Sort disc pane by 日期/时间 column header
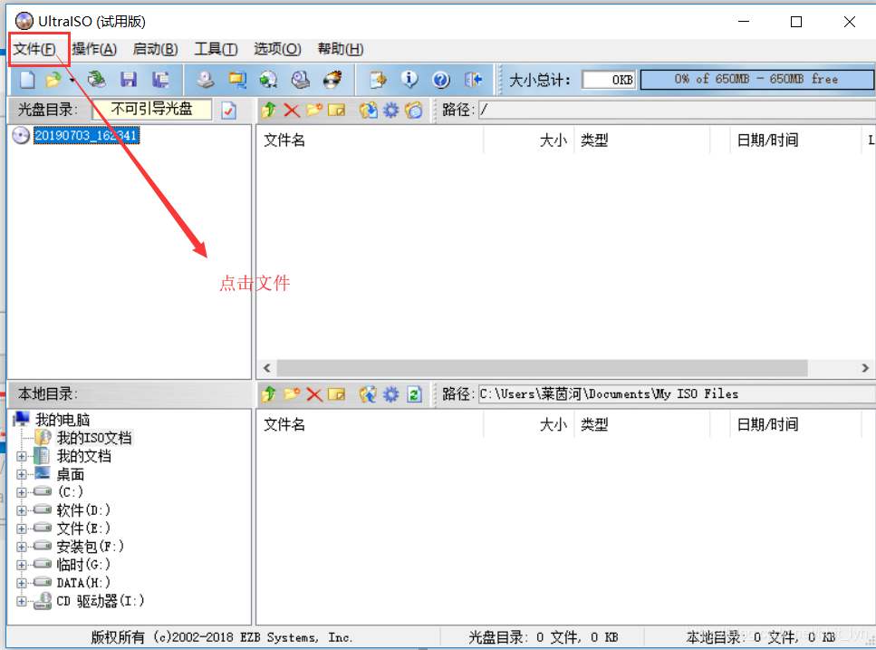The image size is (876, 650). (795, 140)
